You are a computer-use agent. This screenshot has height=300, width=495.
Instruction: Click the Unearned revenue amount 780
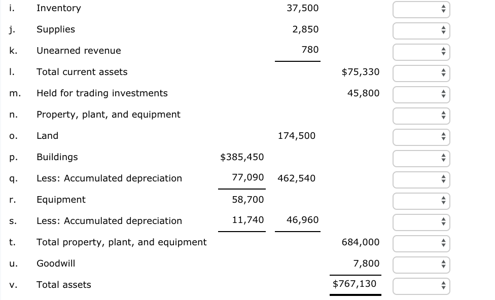tap(310, 51)
